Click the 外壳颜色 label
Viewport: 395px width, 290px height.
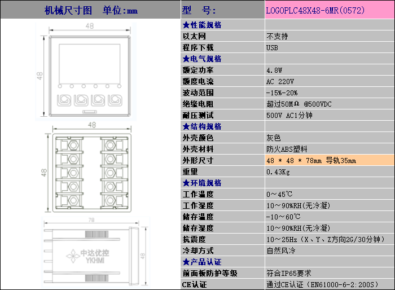[x=198, y=138]
